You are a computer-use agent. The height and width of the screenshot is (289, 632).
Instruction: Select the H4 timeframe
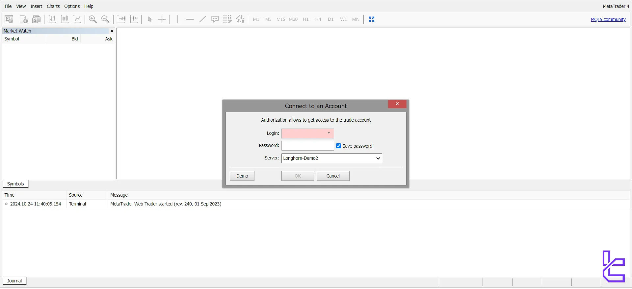click(x=318, y=19)
